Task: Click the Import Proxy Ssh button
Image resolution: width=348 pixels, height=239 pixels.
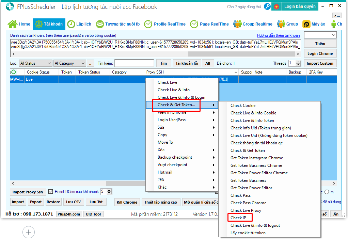Action: [28, 192]
